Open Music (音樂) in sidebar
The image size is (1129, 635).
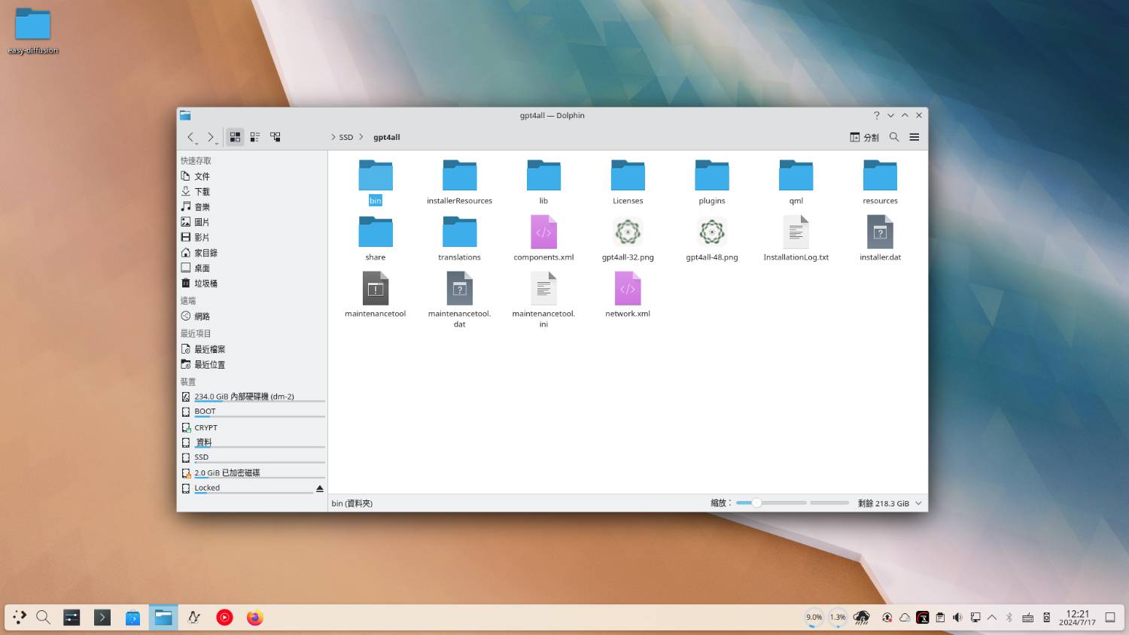click(252, 207)
